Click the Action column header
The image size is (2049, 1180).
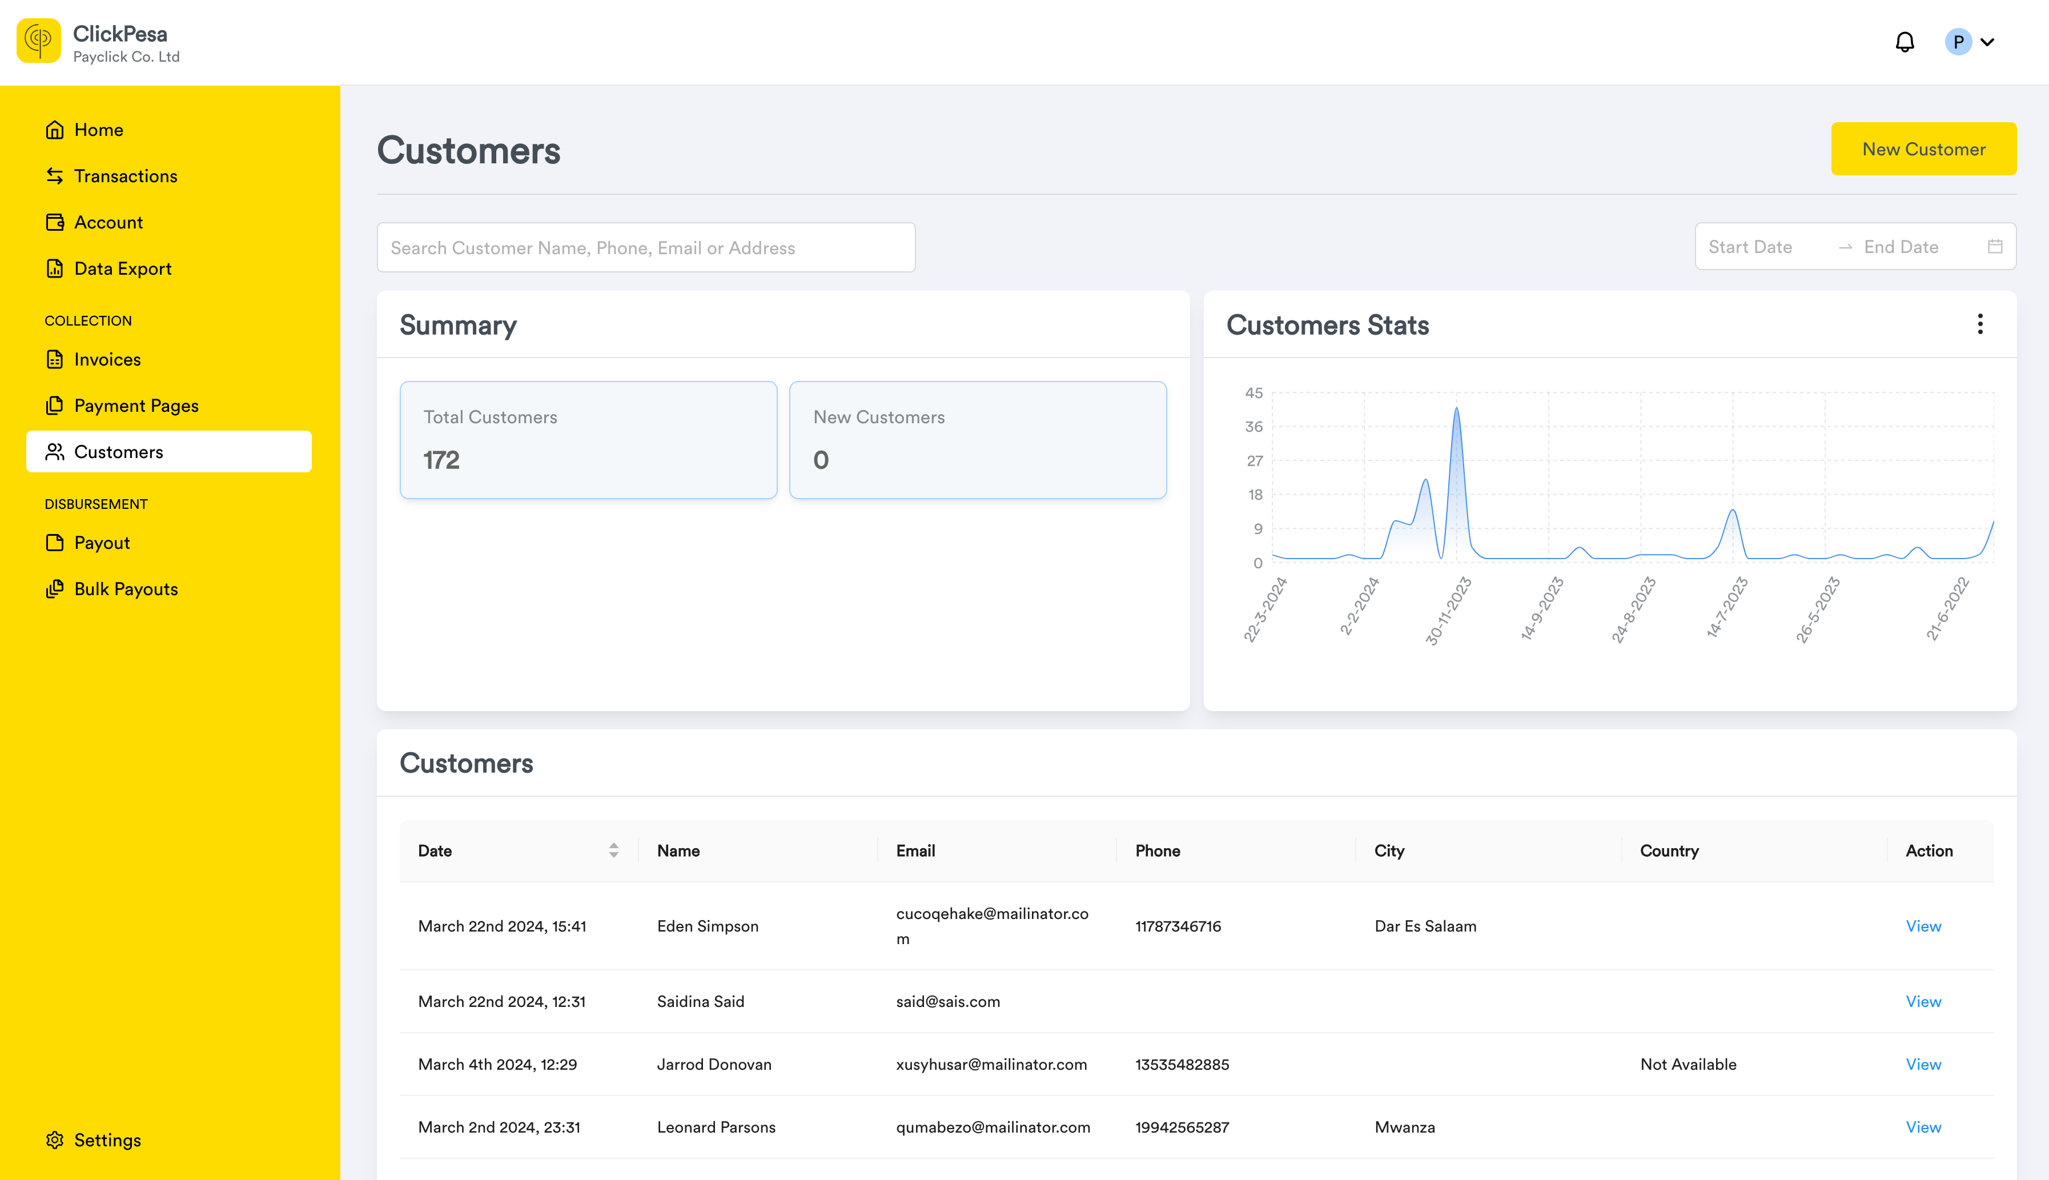pyautogui.click(x=1929, y=850)
